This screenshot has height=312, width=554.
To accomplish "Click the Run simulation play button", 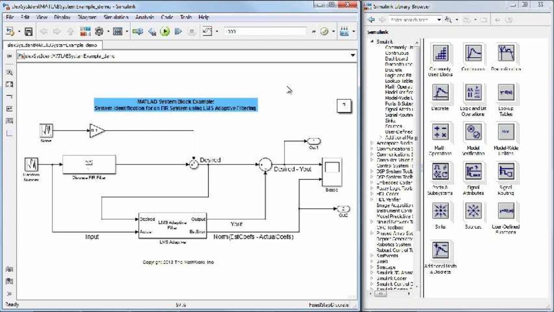I will pos(164,31).
